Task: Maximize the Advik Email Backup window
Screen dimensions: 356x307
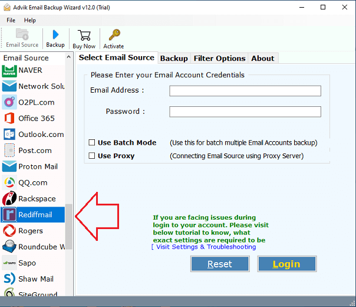Action: tap(322, 7)
